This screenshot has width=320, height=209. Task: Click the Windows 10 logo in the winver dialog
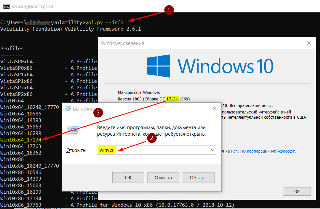pos(210,66)
